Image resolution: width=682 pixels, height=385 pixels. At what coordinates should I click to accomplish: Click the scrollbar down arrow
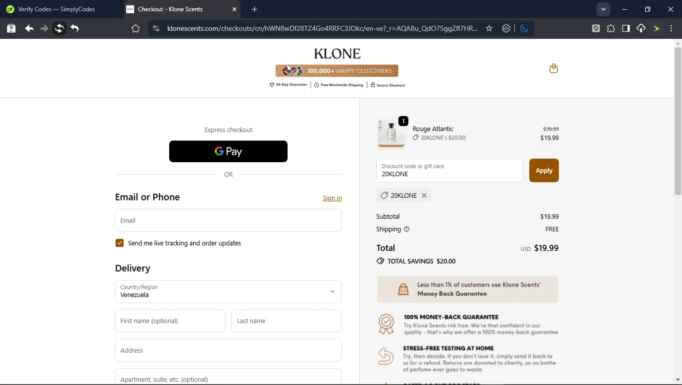pyautogui.click(x=678, y=380)
